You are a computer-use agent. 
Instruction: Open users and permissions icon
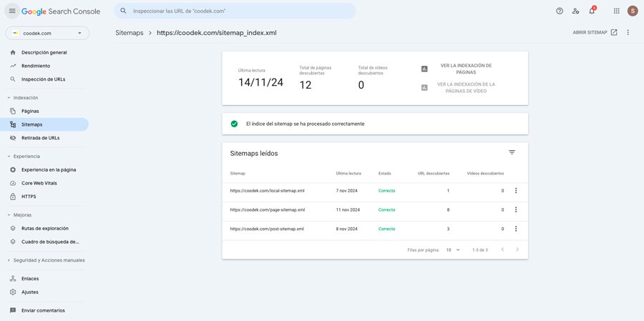[x=575, y=11]
